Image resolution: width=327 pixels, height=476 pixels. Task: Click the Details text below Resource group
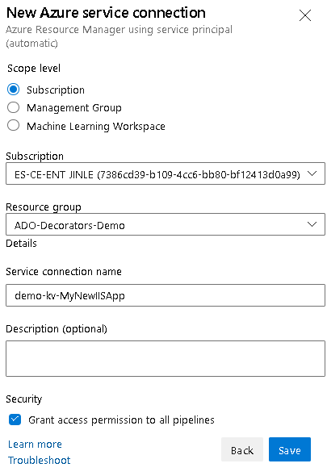click(21, 244)
